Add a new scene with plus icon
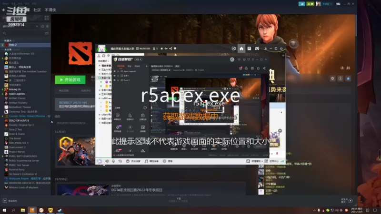 pos(147,66)
